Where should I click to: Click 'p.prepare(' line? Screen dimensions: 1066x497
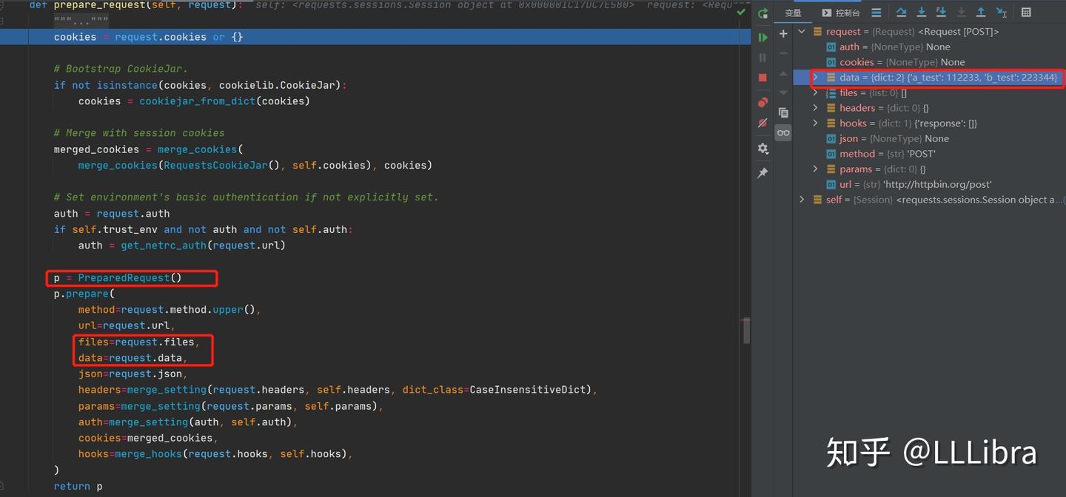(84, 294)
